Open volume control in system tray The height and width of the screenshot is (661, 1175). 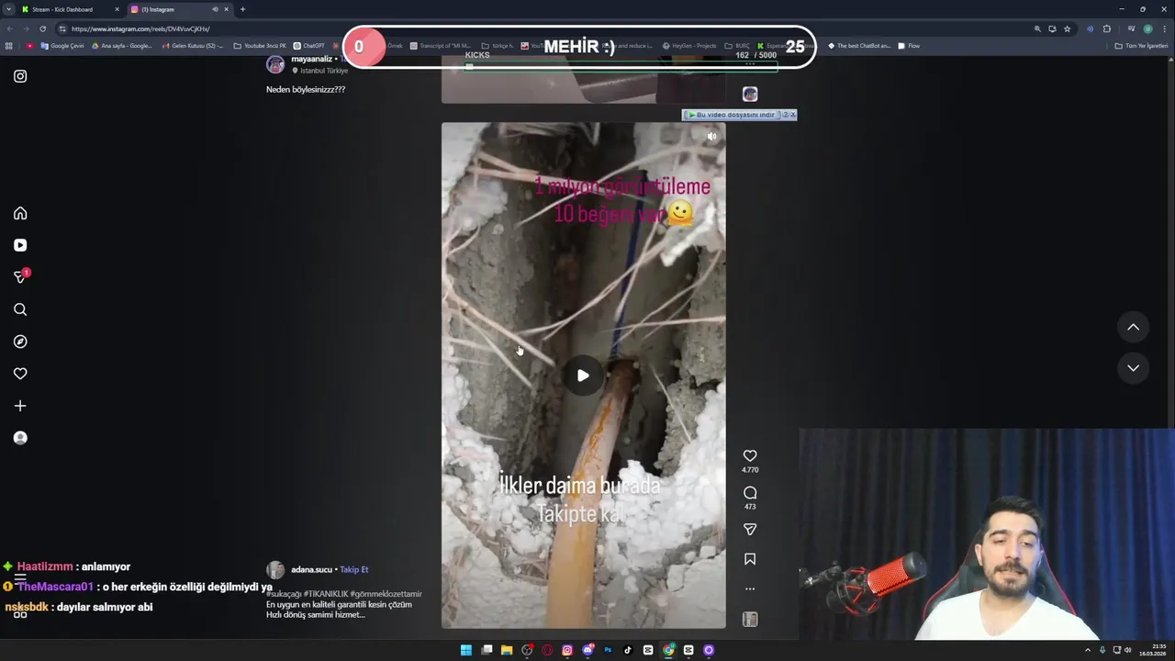coord(1128,650)
